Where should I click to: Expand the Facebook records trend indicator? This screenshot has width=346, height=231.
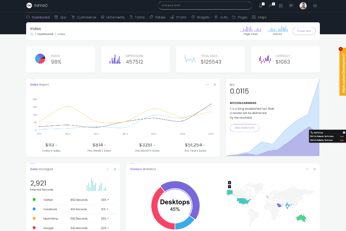pyautogui.click(x=107, y=209)
